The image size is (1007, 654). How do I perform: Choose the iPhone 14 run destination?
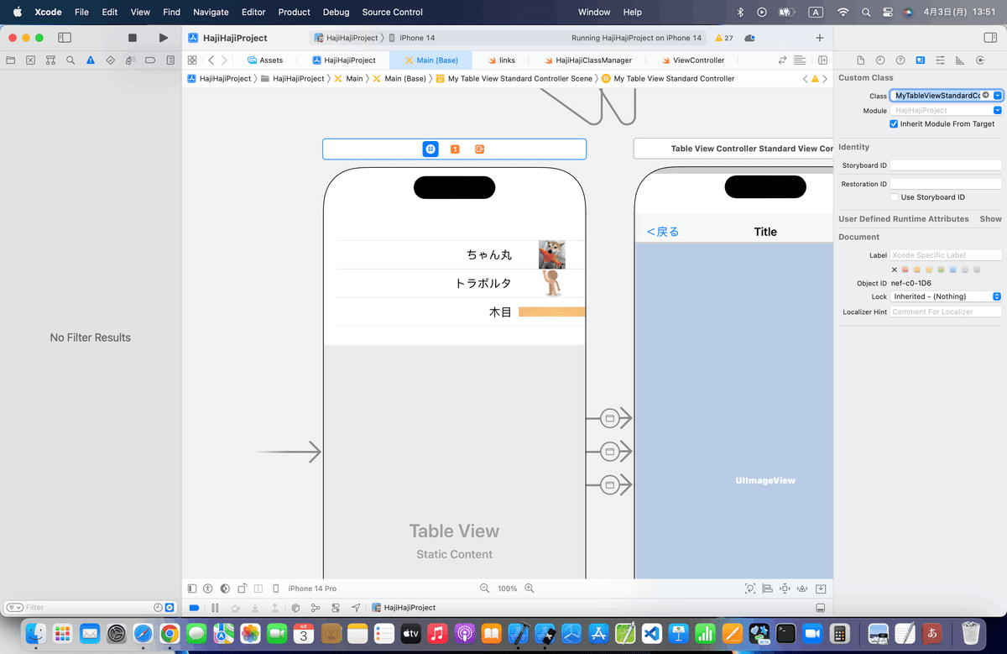411,38
